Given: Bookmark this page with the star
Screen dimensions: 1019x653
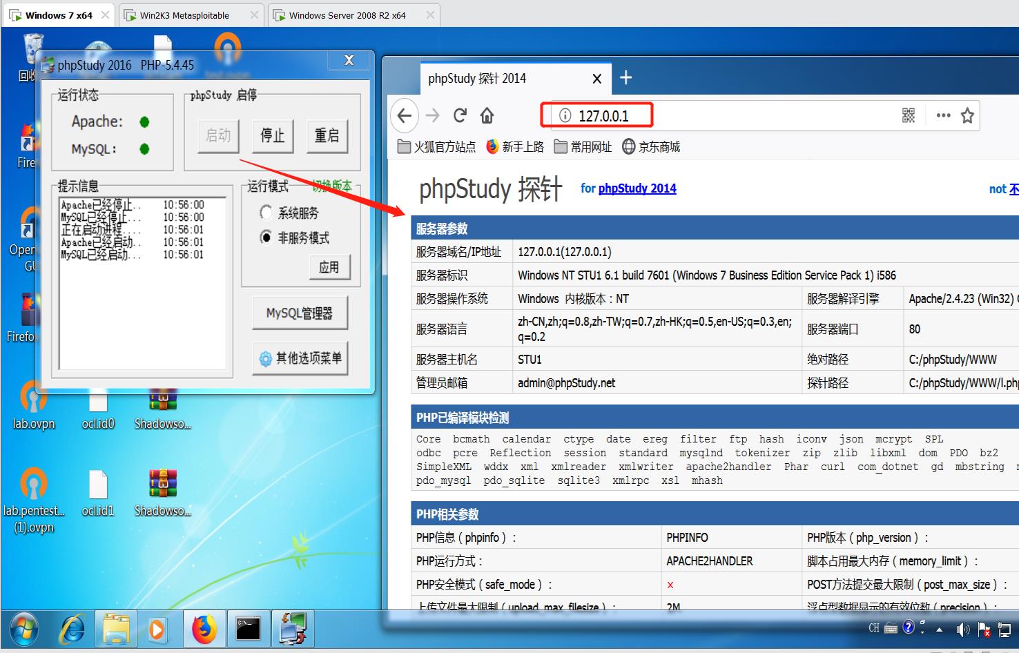Looking at the screenshot, I should pos(967,115).
